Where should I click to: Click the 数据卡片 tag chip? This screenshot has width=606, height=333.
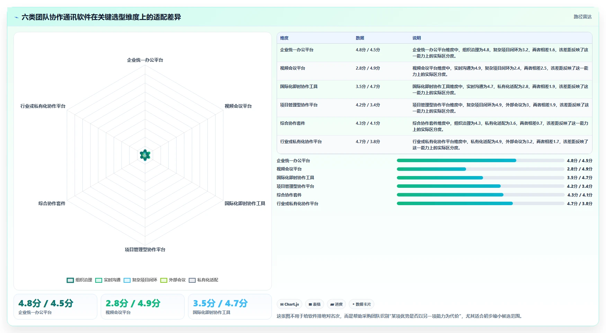click(x=362, y=304)
